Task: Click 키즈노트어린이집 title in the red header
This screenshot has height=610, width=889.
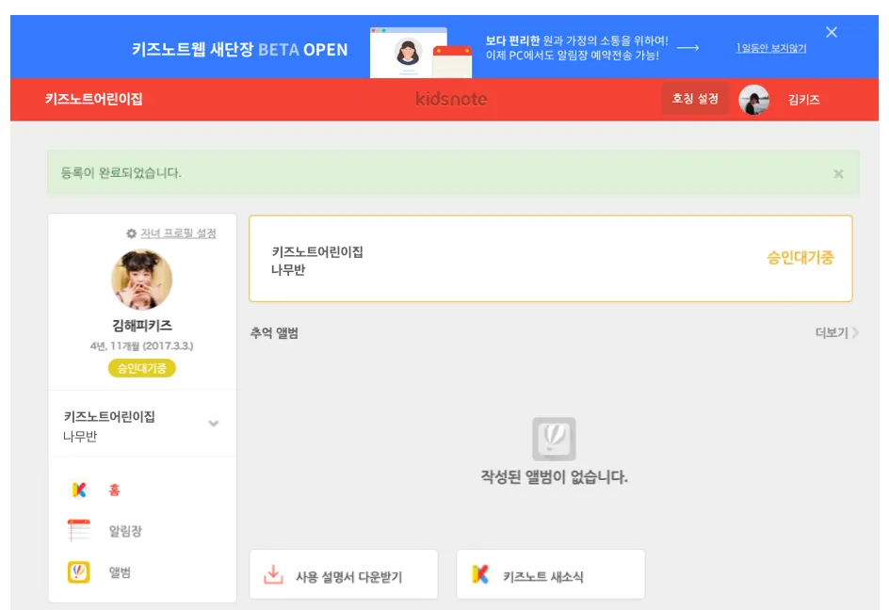Action: [x=94, y=99]
